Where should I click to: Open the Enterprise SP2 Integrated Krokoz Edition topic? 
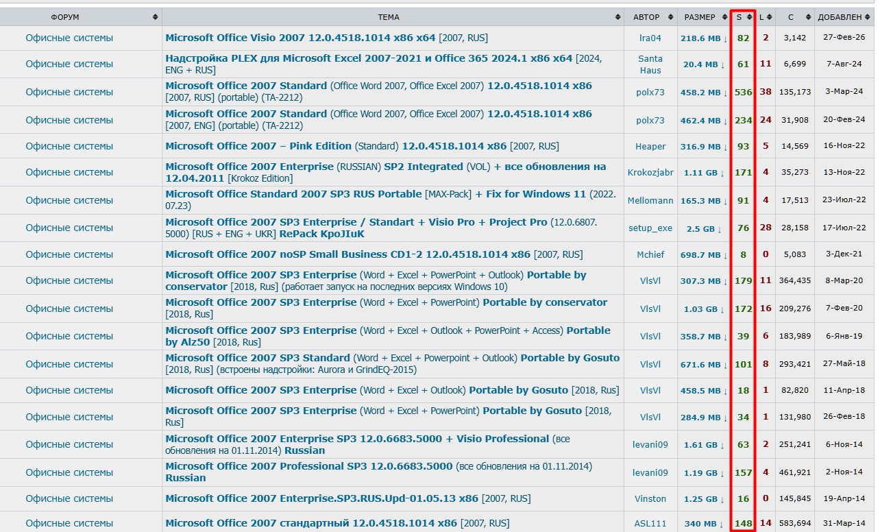click(x=386, y=172)
